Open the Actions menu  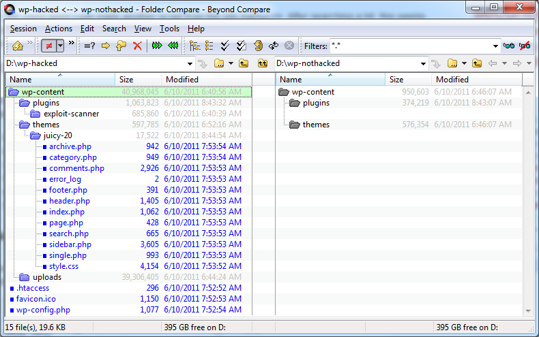(x=59, y=29)
